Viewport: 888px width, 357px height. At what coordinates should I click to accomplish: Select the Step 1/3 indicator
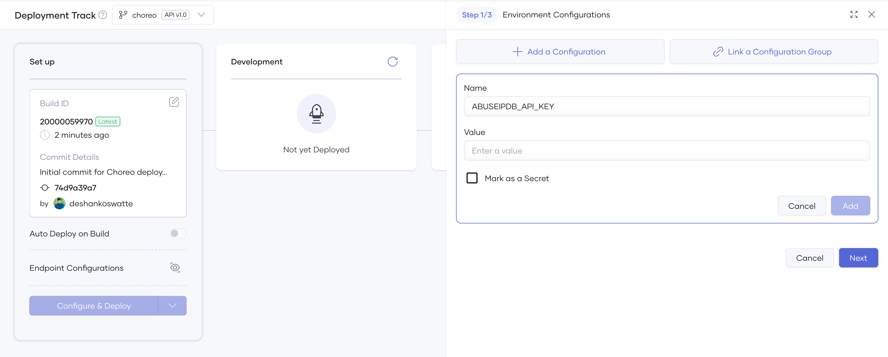(x=477, y=14)
